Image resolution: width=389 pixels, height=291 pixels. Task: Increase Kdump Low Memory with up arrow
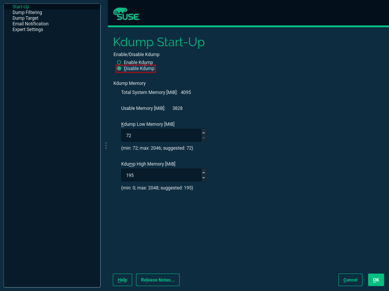pyautogui.click(x=204, y=132)
